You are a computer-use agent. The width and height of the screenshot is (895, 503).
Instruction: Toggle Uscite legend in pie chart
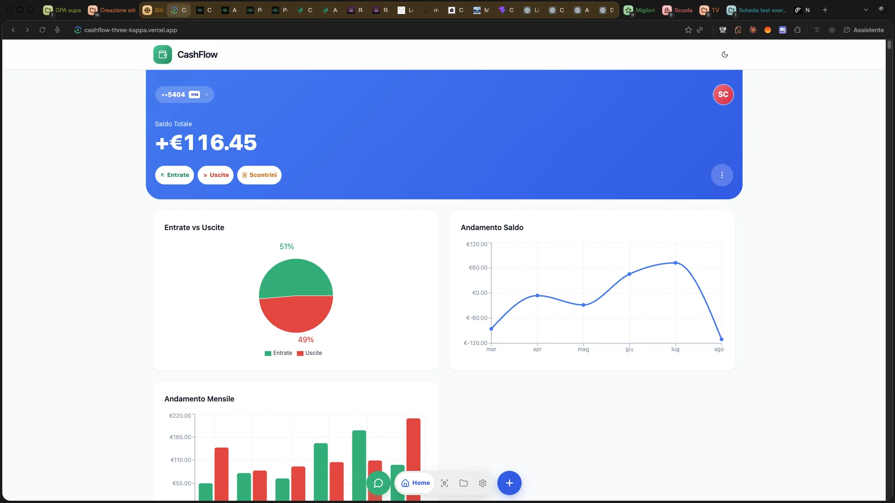coord(310,353)
